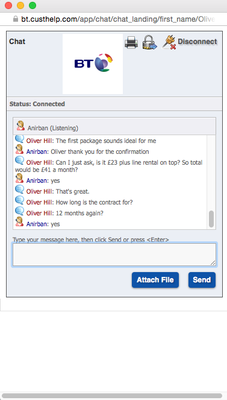Click the BT logo image
The height and width of the screenshot is (400, 227).
coord(93,64)
